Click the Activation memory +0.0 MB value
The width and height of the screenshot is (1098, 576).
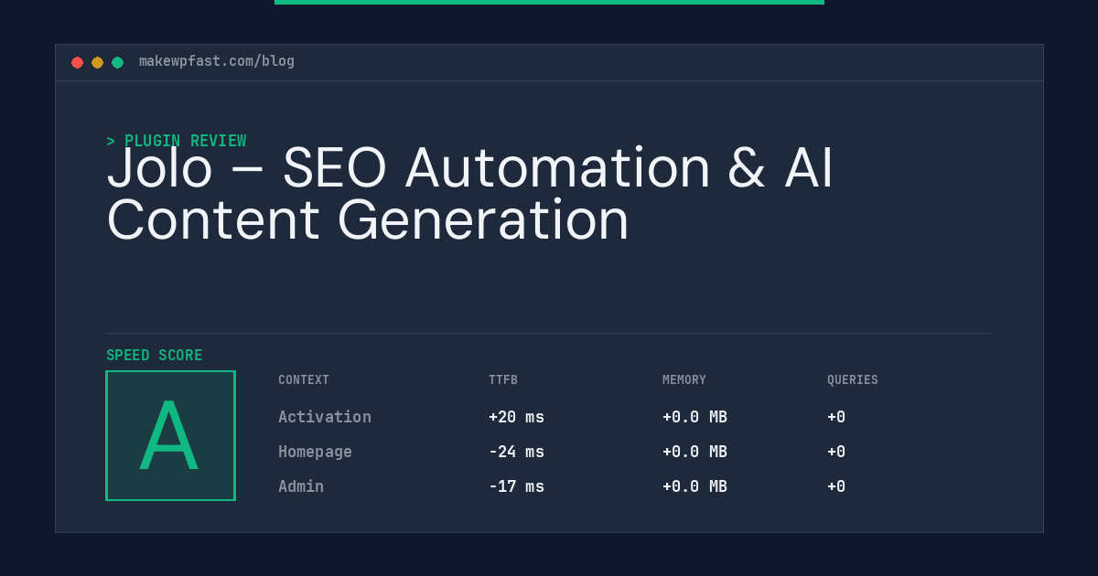pyautogui.click(x=694, y=417)
